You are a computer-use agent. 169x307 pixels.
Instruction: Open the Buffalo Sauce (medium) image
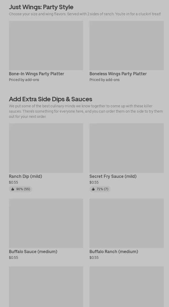(46, 223)
